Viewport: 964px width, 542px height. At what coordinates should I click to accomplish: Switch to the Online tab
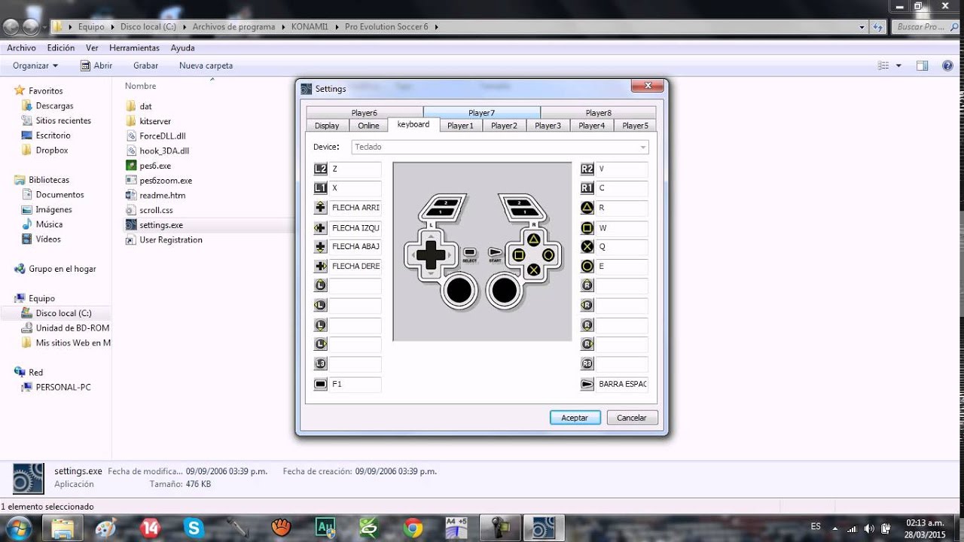(x=368, y=126)
